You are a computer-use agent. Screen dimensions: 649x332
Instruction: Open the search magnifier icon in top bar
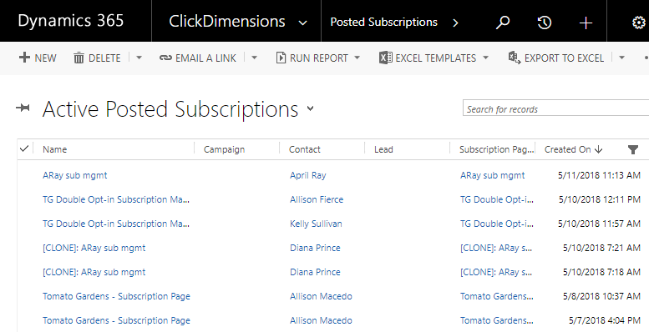coord(503,22)
